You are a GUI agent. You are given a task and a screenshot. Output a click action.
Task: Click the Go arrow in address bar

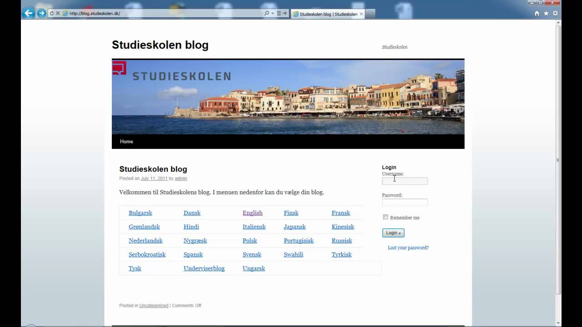[x=285, y=14]
